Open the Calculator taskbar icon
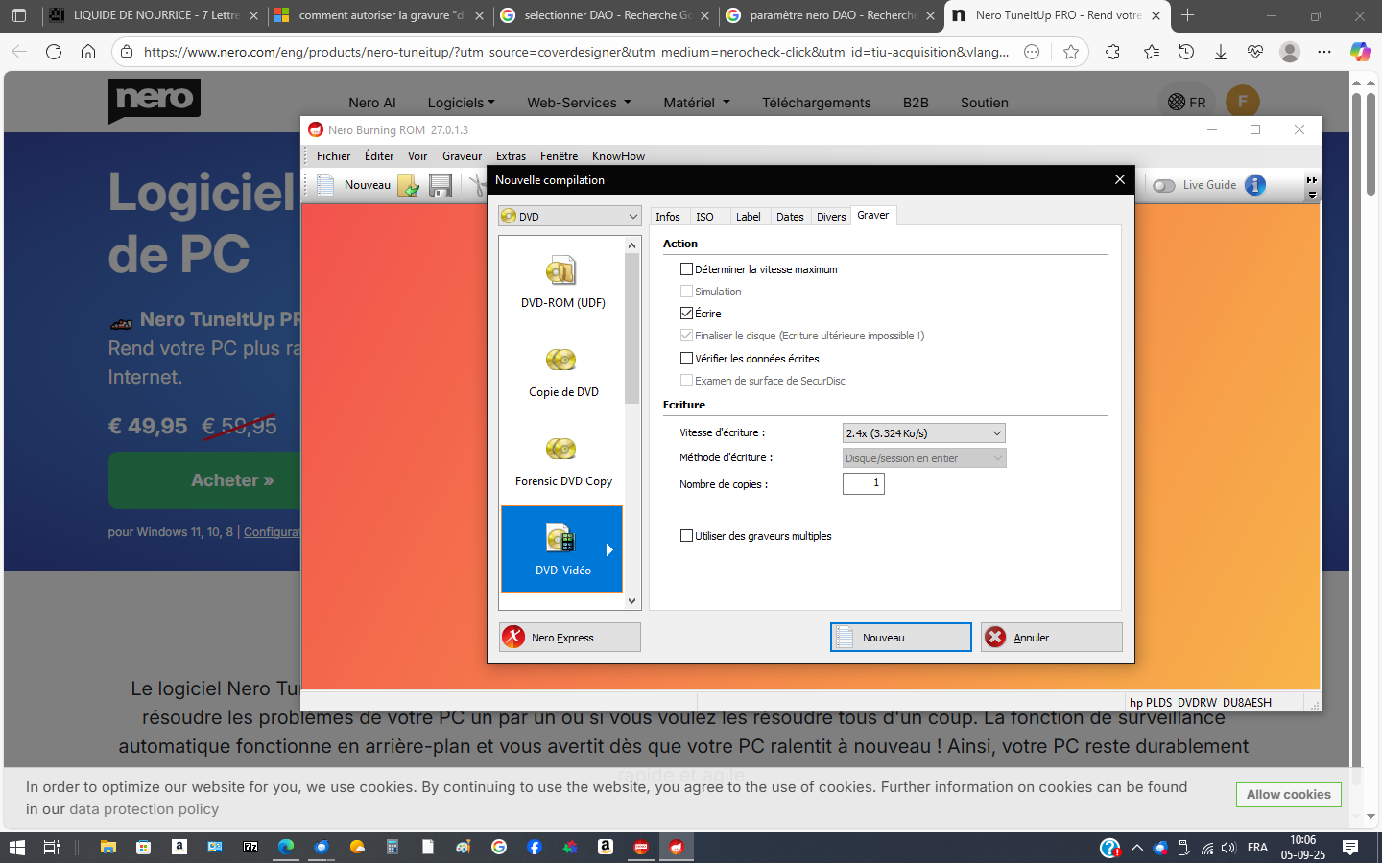The width and height of the screenshot is (1382, 863). click(x=393, y=847)
